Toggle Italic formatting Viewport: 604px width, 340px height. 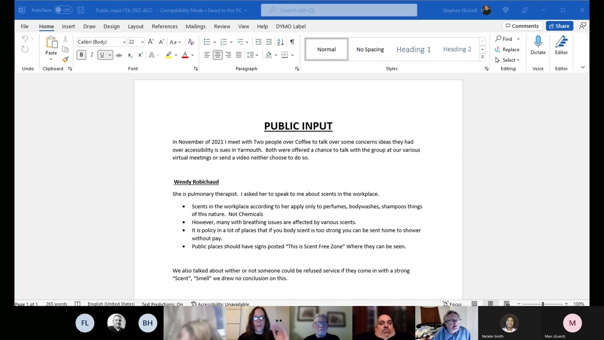[x=92, y=55]
